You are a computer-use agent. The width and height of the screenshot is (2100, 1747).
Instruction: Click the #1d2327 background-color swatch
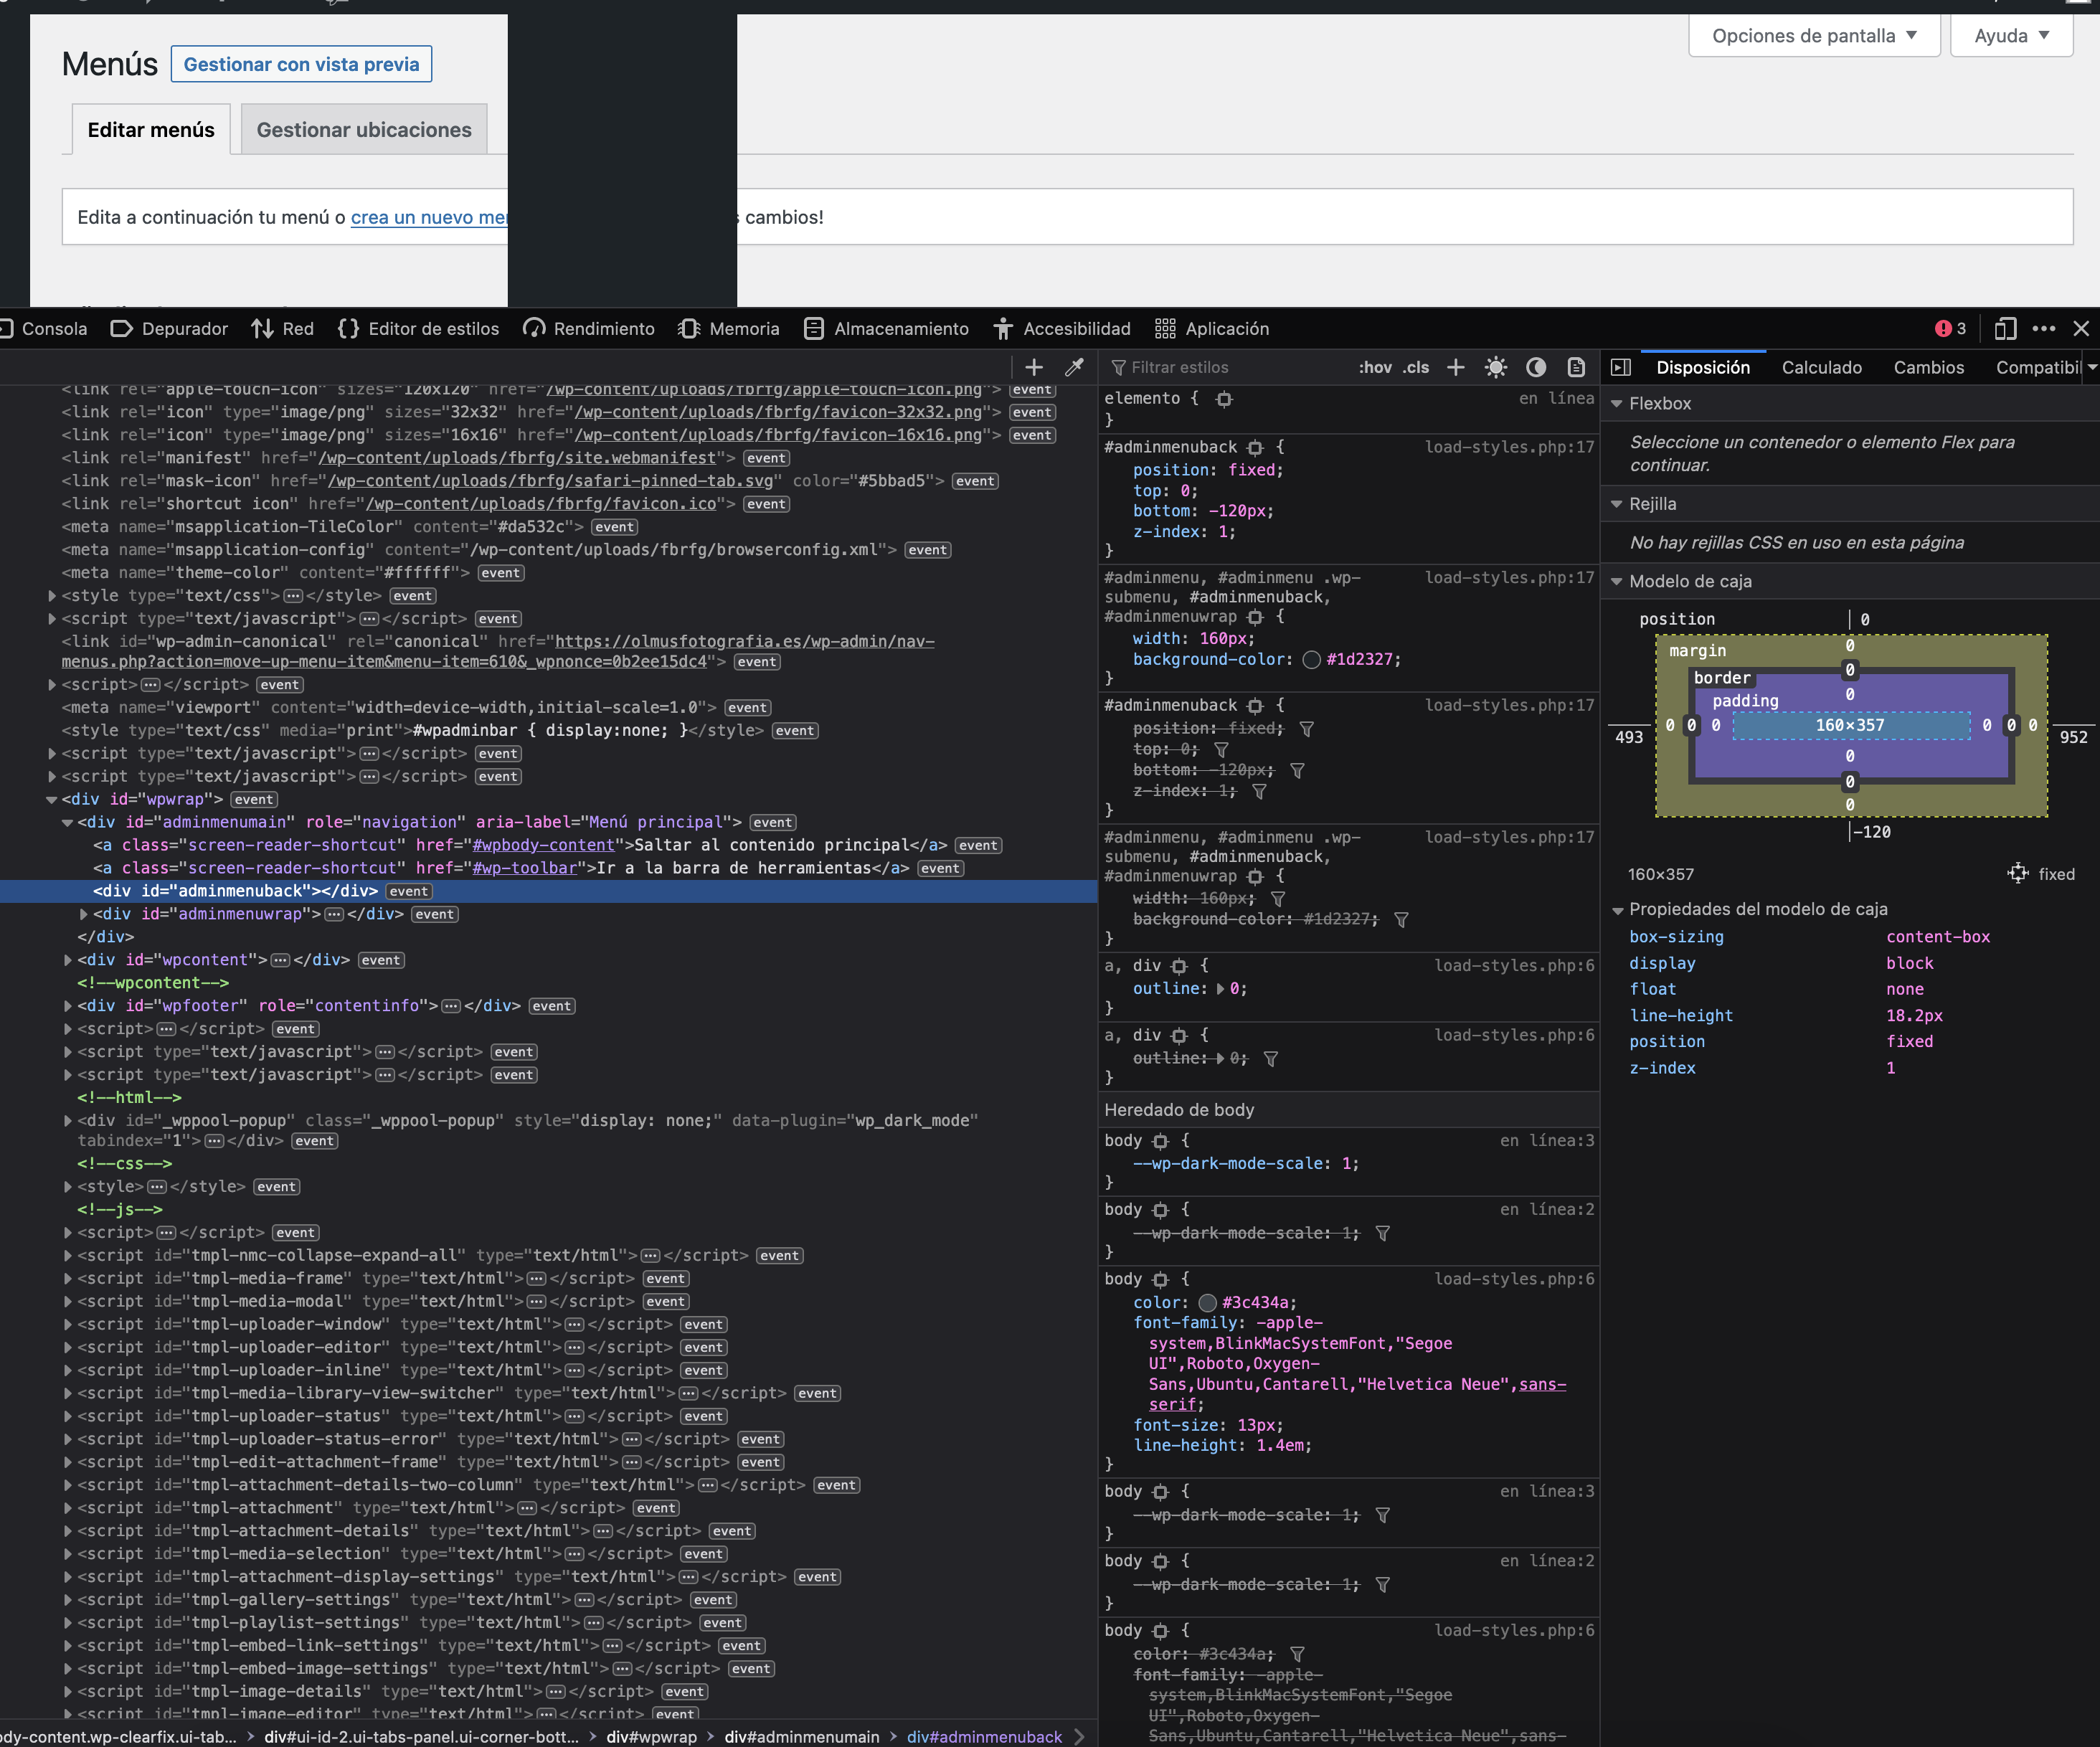coord(1312,659)
